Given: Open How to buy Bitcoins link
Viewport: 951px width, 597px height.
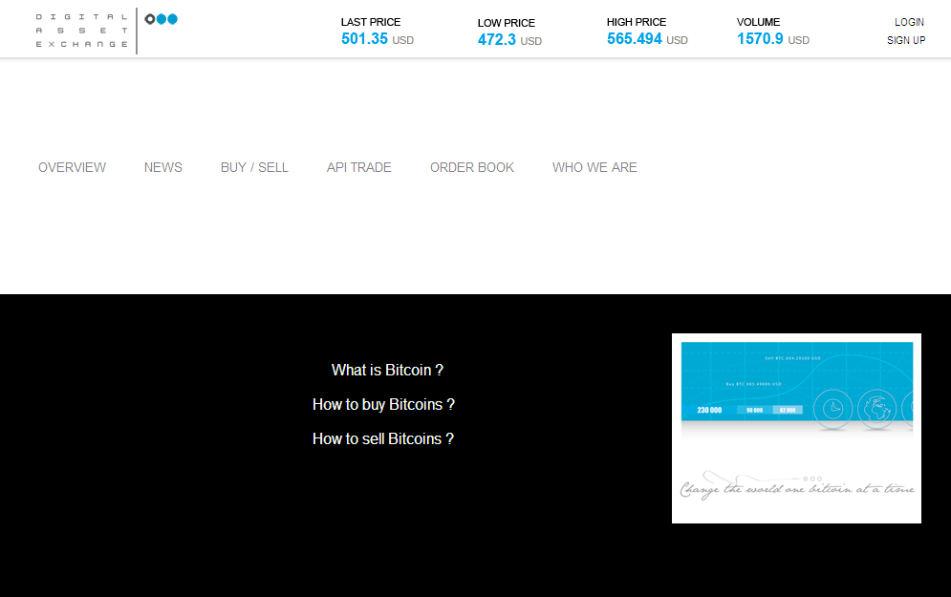Looking at the screenshot, I should click(383, 404).
